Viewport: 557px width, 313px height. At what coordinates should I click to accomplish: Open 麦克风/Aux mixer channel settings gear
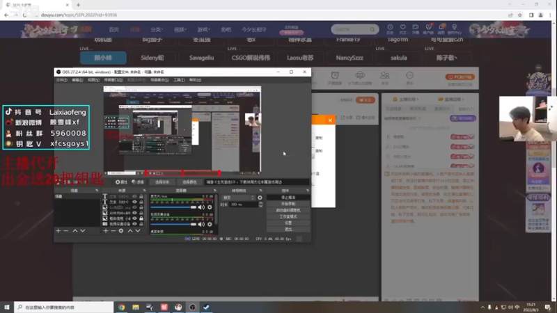coord(210,207)
